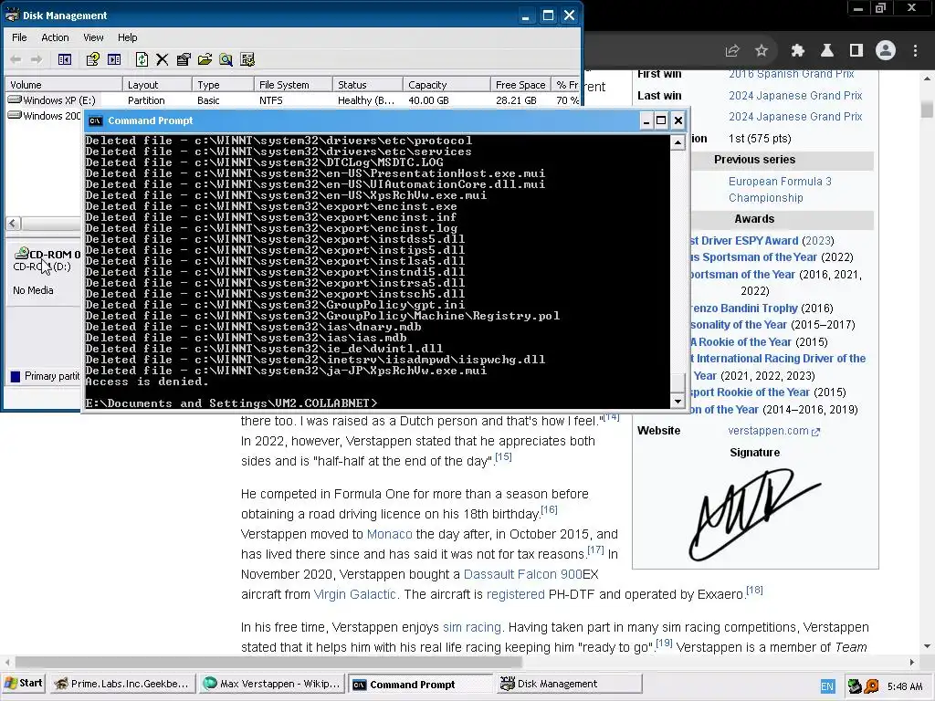Bookmark page with the star icon
935x701 pixels.
coord(762,51)
